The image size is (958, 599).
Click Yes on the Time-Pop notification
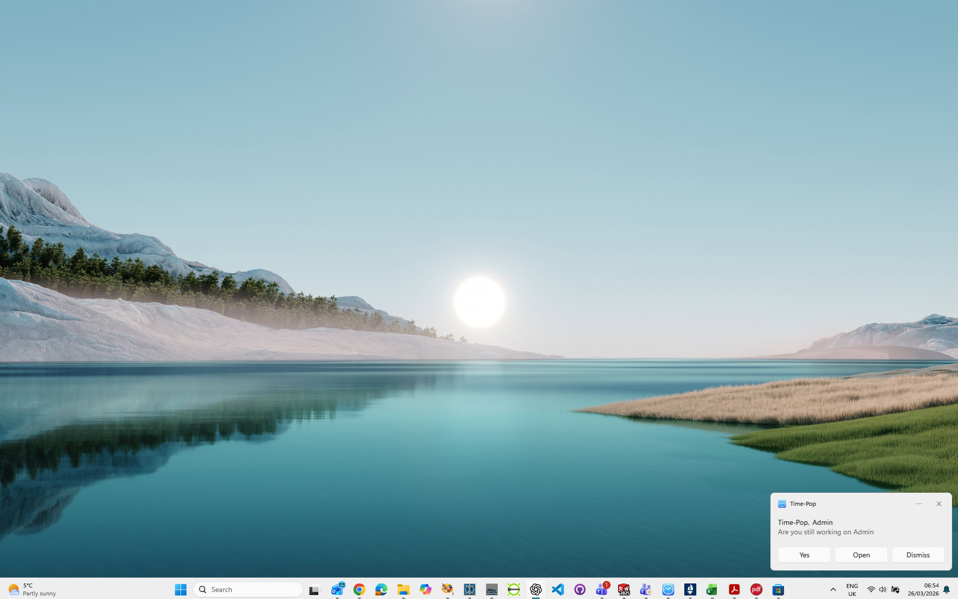tap(804, 555)
